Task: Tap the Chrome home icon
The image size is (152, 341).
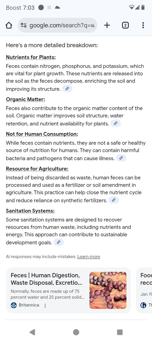Action: click(9, 26)
